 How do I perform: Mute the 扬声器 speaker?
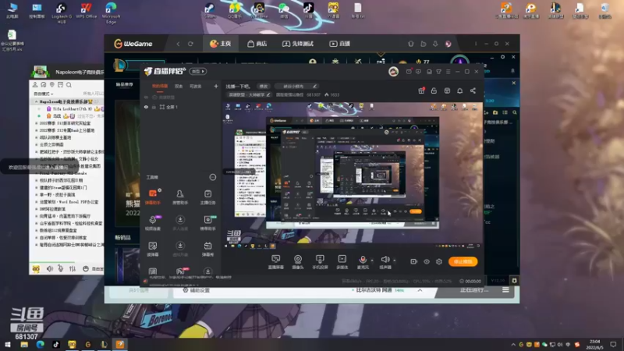385,260
